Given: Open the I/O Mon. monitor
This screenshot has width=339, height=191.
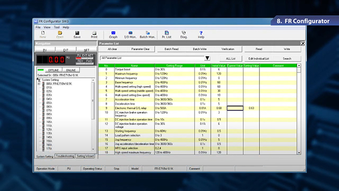Looking at the screenshot, I should pyautogui.click(x=130, y=34).
